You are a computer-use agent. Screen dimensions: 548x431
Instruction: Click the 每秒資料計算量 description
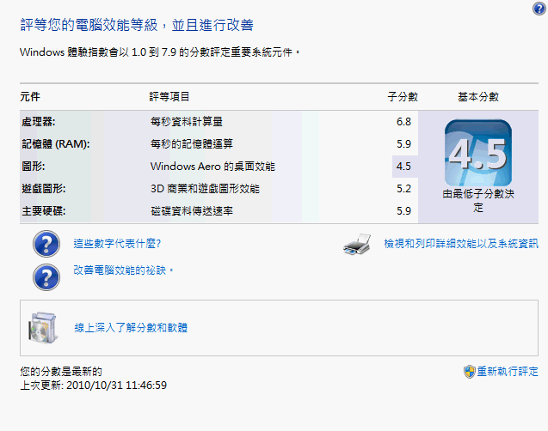click(187, 122)
